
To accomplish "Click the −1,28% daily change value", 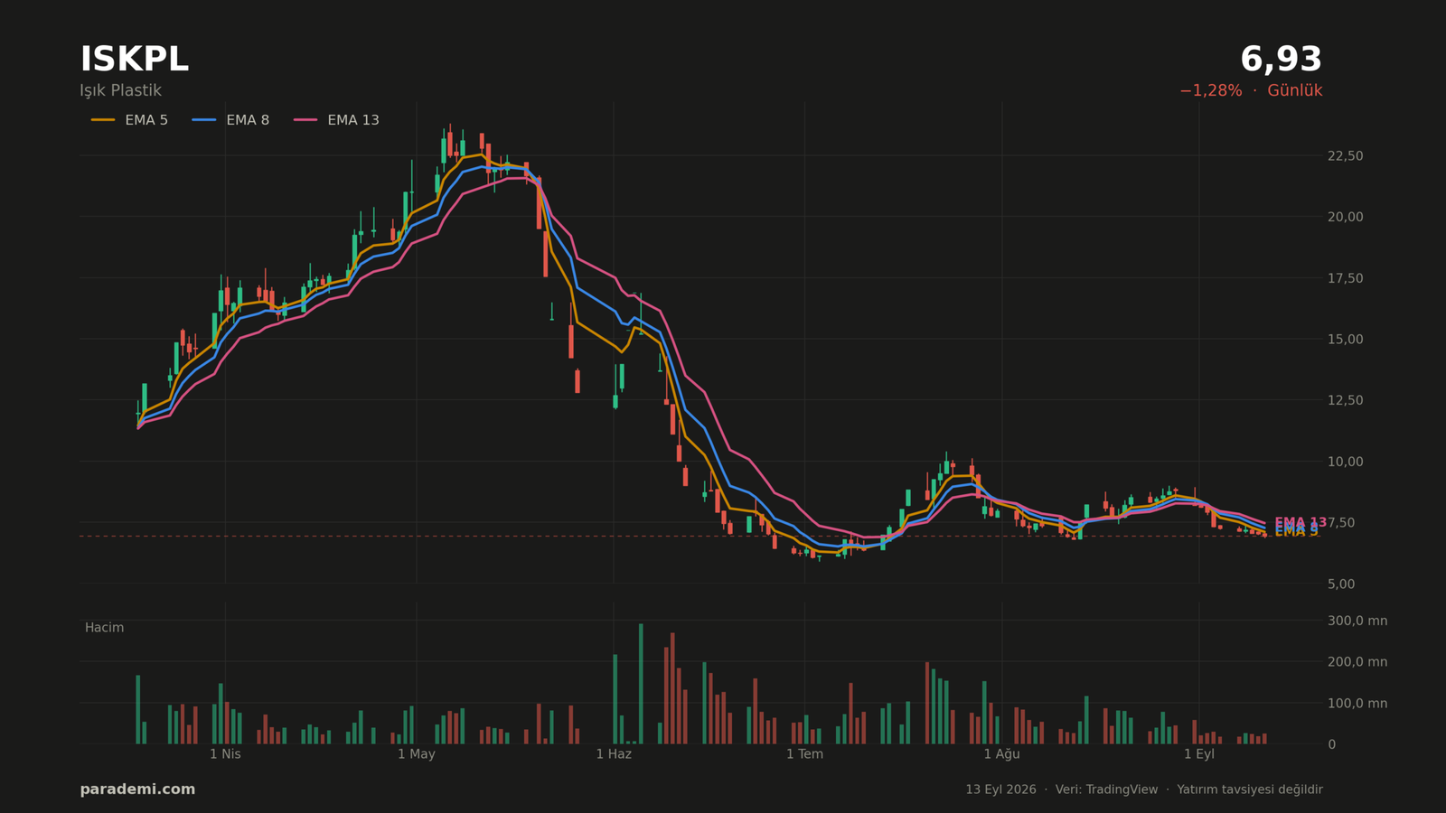I will point(1210,90).
